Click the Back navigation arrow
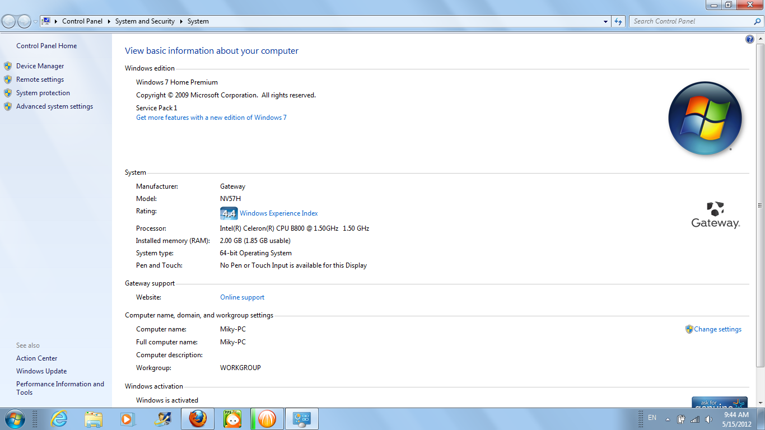The height and width of the screenshot is (430, 765). 9,21
